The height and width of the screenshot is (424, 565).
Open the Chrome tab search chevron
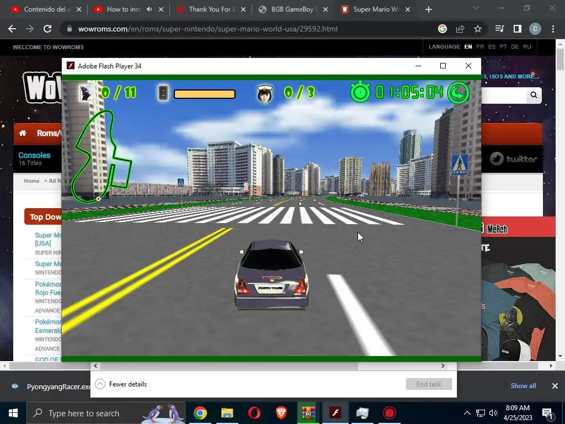click(x=476, y=8)
